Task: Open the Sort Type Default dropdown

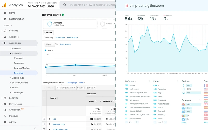Action: coord(91,88)
